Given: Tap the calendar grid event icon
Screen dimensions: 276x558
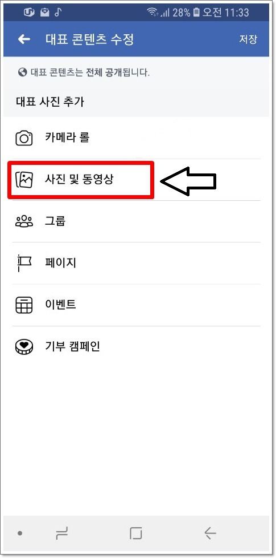Looking at the screenshot, I should click(x=24, y=305).
